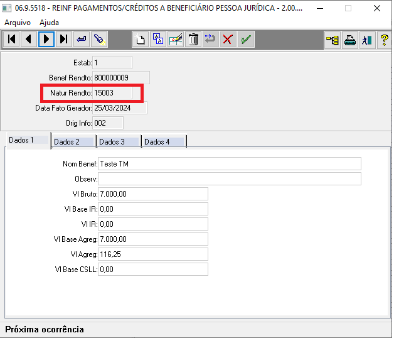Click the go-to return arrow icon

point(82,39)
